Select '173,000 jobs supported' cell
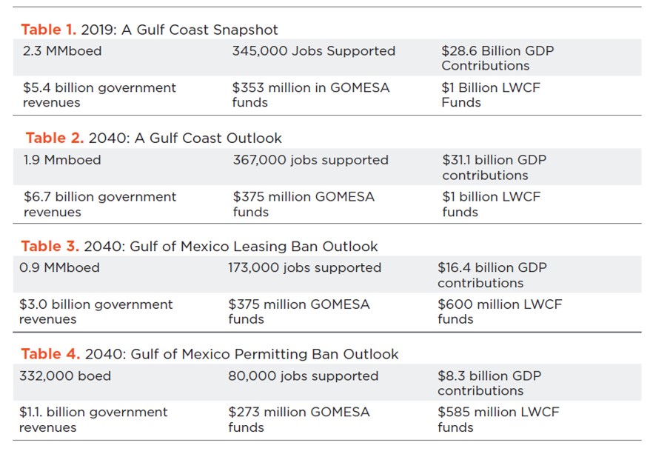This screenshot has width=650, height=454. (x=304, y=268)
